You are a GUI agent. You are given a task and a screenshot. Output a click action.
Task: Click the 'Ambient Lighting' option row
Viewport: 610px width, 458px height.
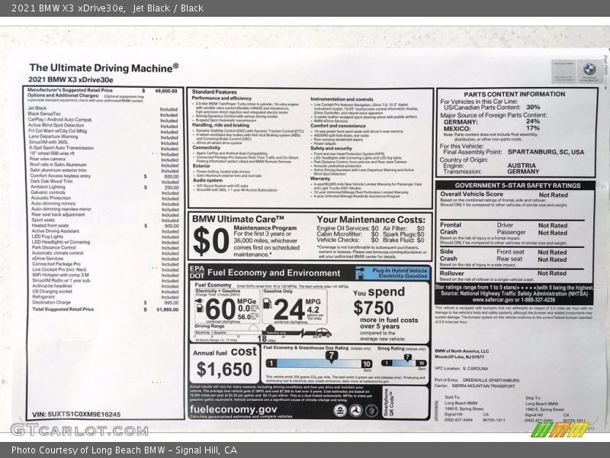[x=104, y=187]
